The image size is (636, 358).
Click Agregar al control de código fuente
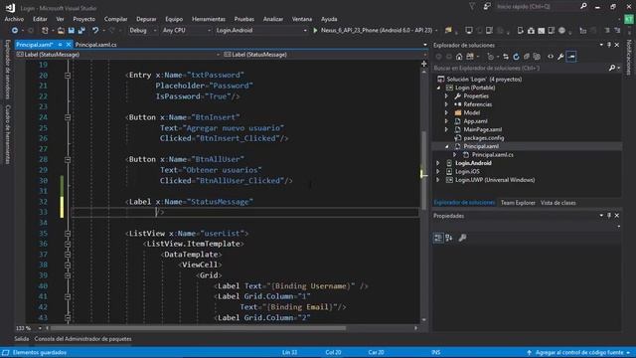[578, 352]
